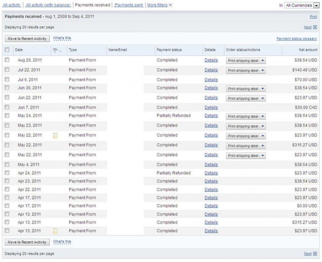Click the note icon on last Apr 13 row

tap(56, 231)
